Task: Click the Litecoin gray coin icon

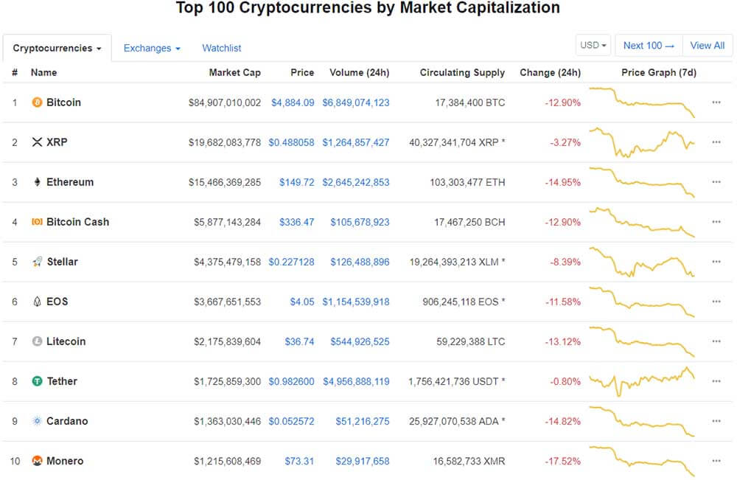Action: point(37,341)
